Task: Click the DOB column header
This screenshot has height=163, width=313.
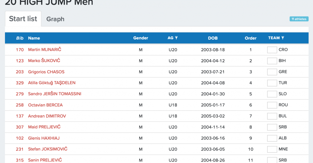Action: coord(213,38)
